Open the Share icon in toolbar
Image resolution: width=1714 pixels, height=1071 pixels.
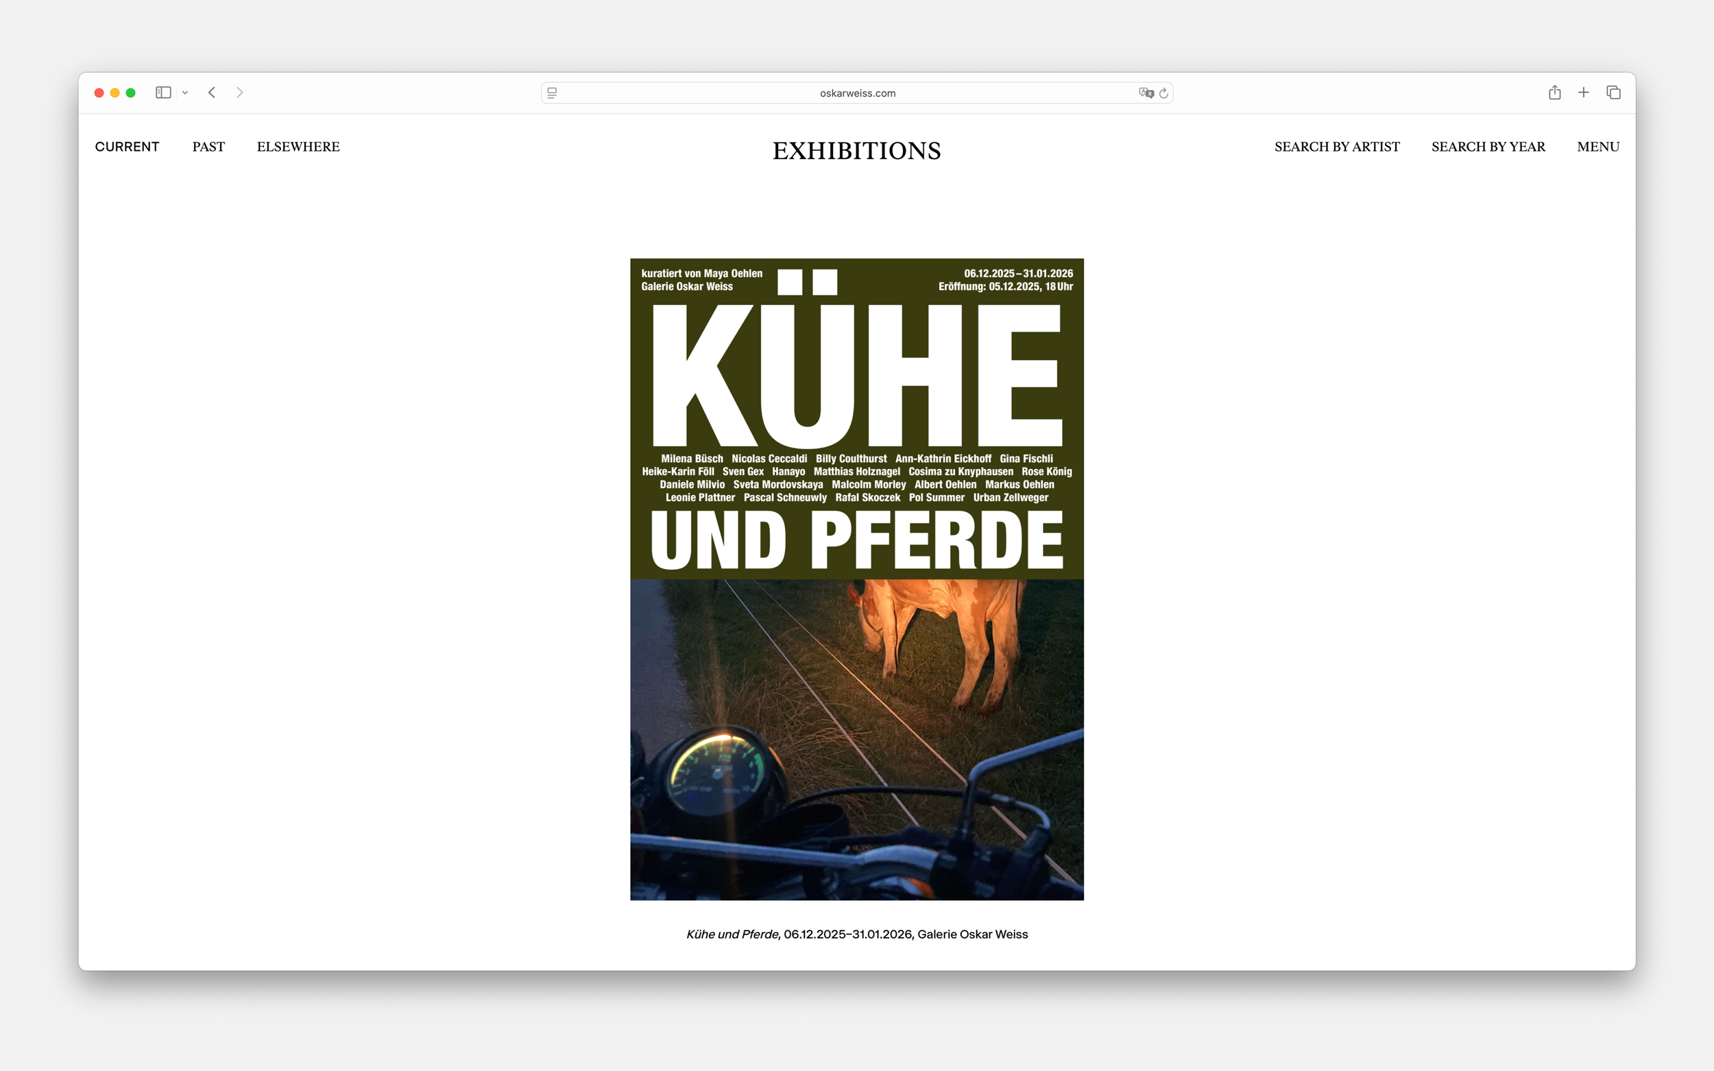[x=1555, y=93]
